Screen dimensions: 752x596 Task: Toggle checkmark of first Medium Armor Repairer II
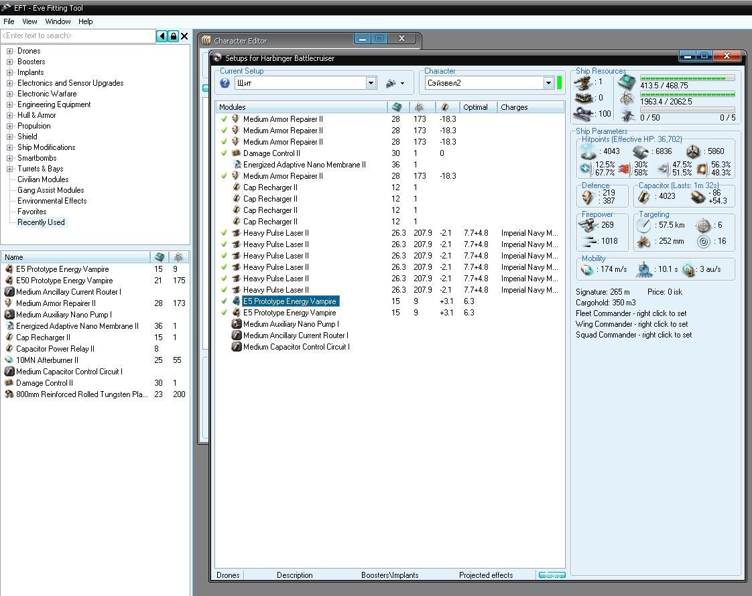[224, 119]
